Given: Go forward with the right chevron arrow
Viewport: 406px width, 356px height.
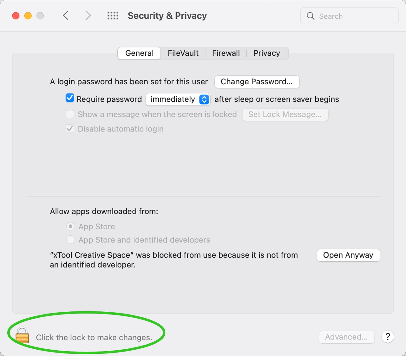Looking at the screenshot, I should coord(88,16).
